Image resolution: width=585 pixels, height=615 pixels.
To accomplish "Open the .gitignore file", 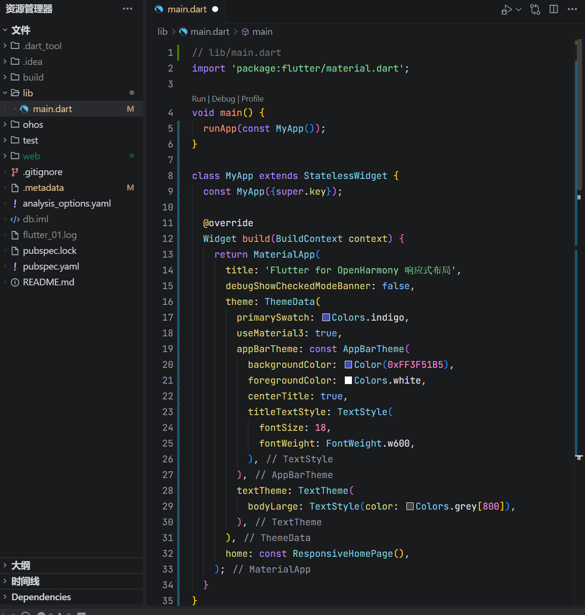I will pos(72,172).
